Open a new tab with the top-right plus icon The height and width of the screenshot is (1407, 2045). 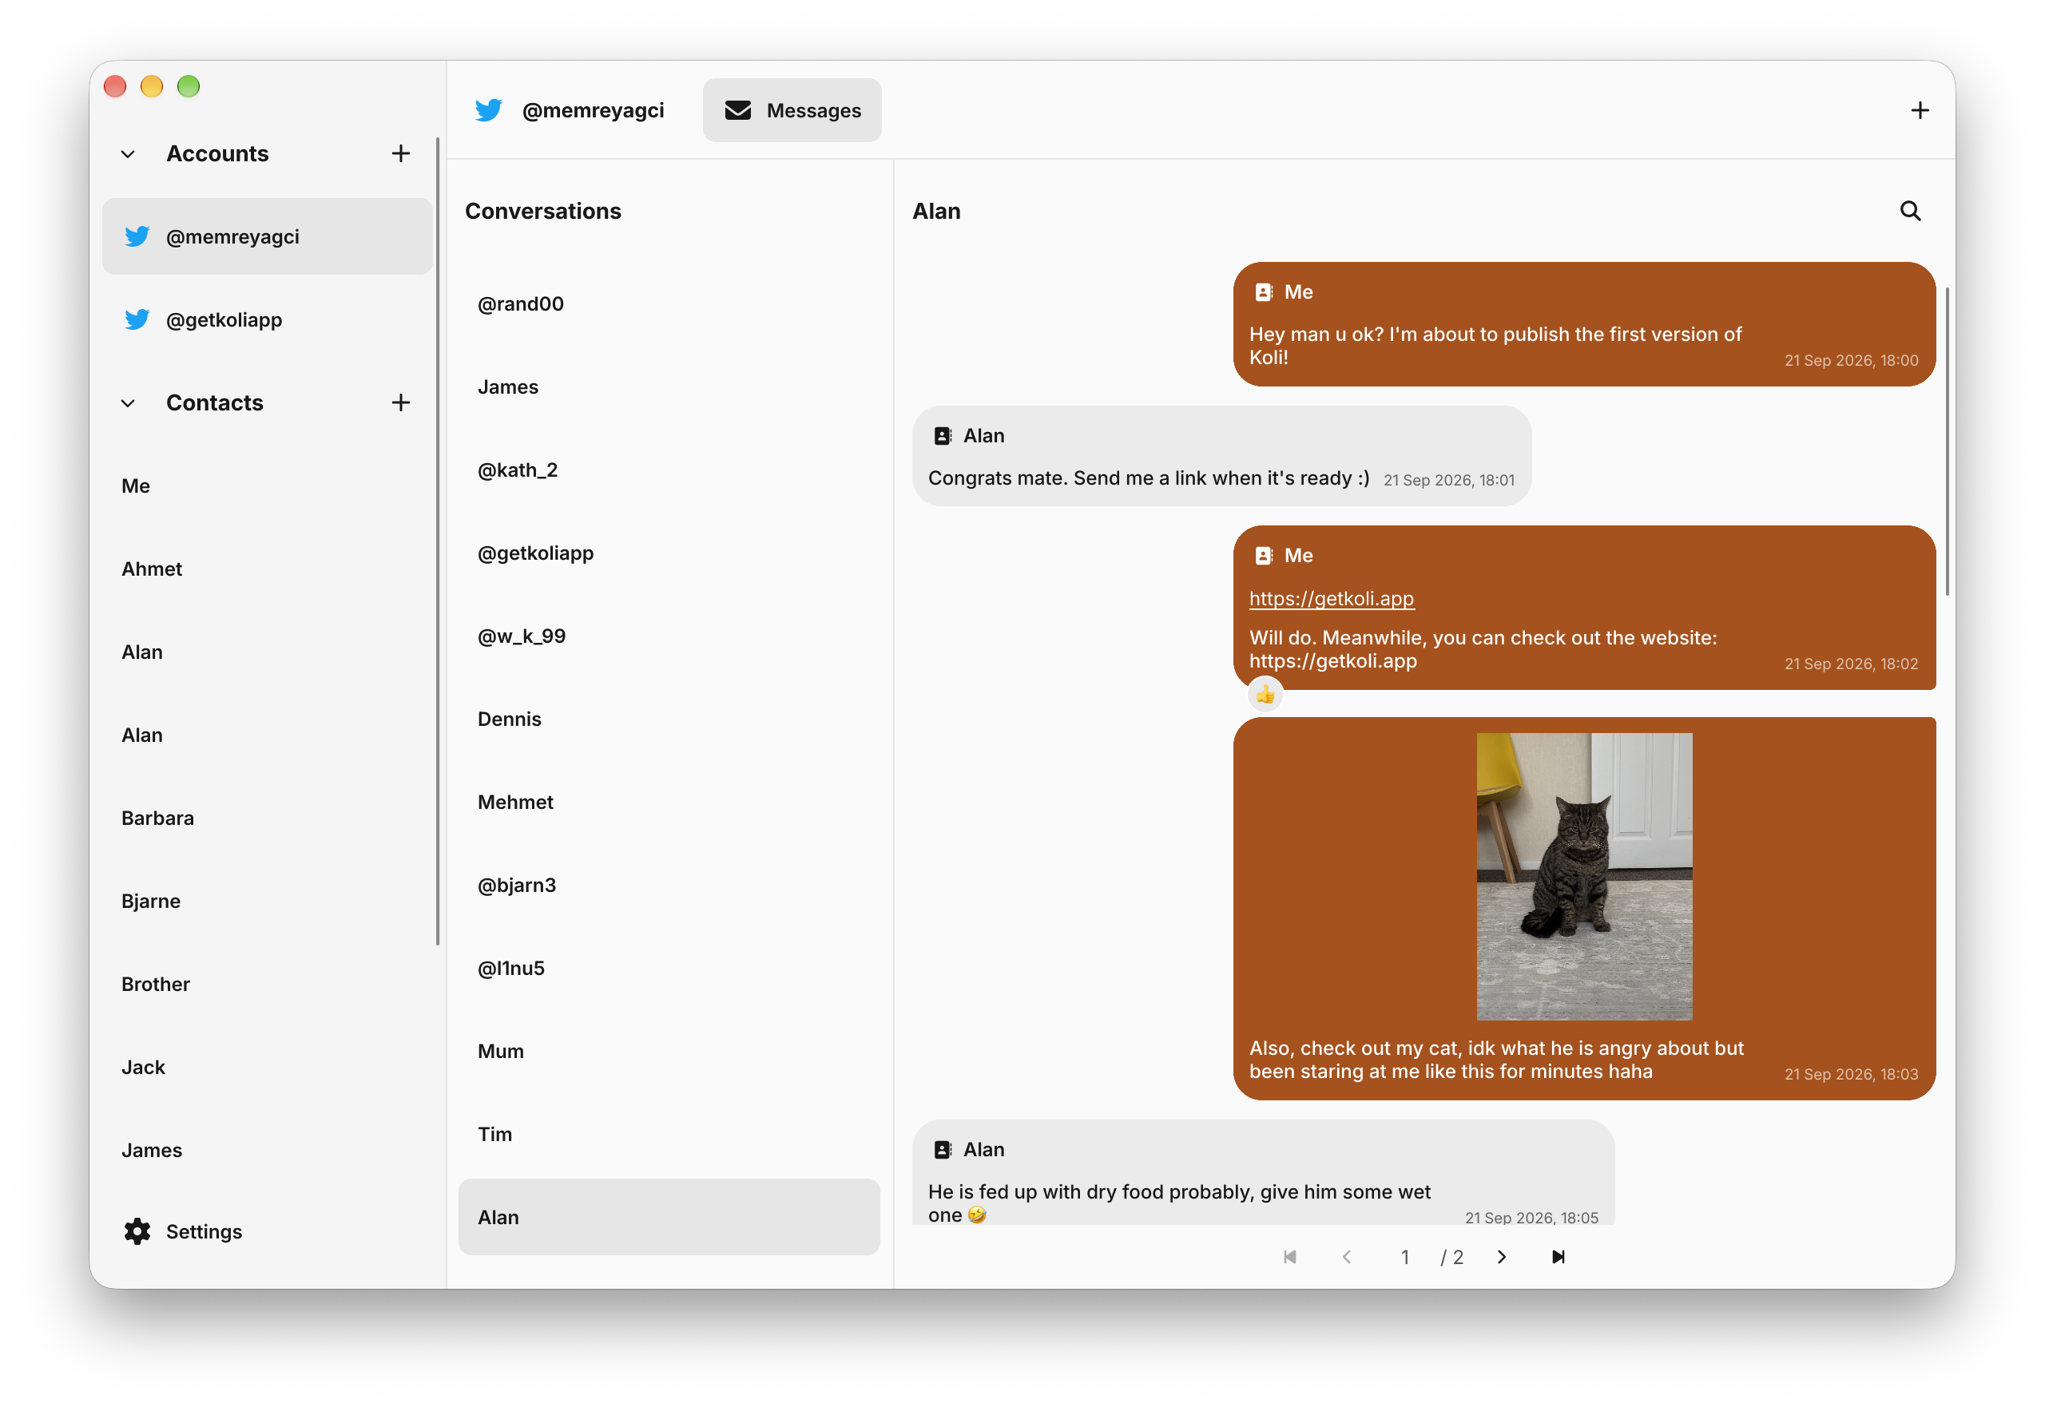1920,110
